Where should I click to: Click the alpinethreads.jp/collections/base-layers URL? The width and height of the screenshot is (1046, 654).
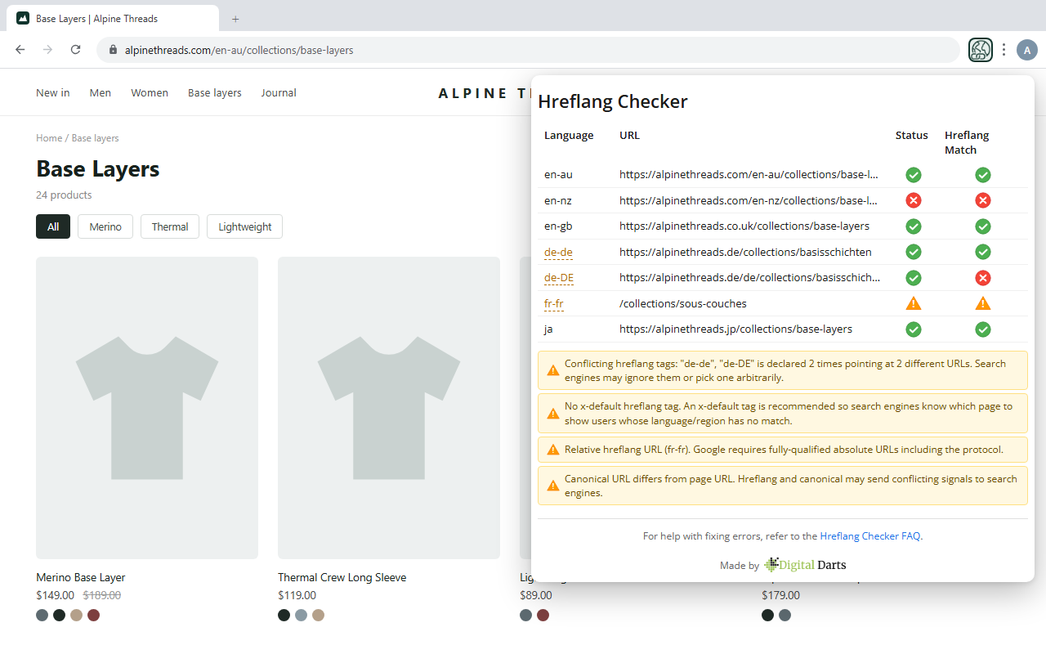(735, 329)
